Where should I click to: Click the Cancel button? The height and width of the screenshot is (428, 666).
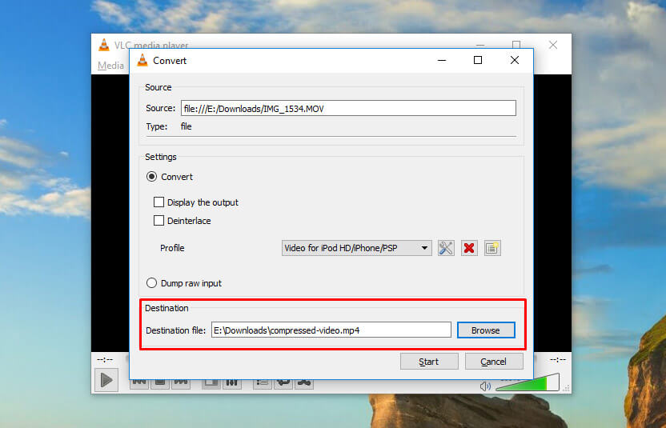494,362
